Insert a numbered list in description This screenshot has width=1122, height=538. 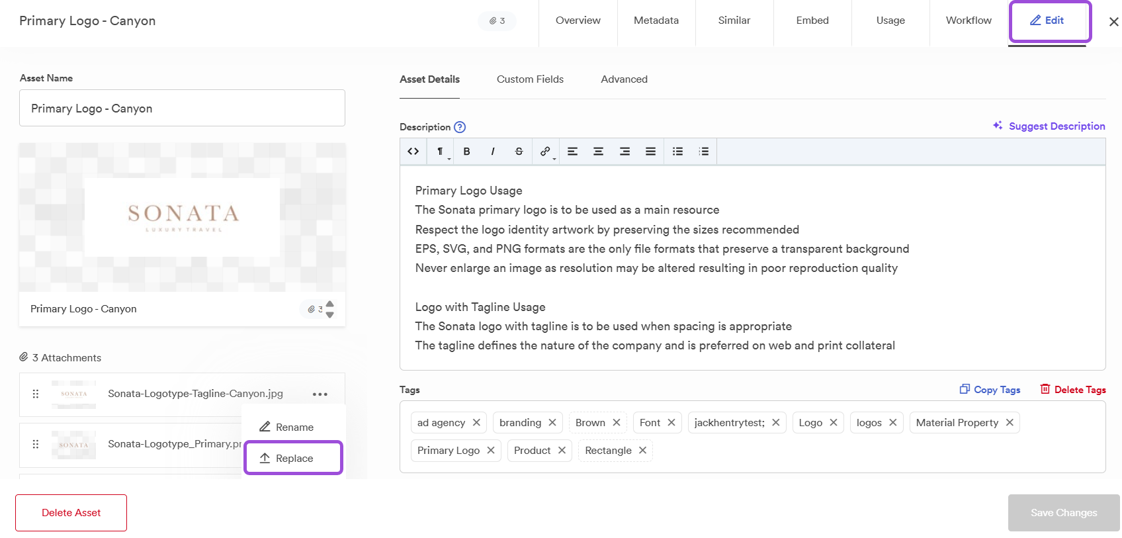coord(704,152)
